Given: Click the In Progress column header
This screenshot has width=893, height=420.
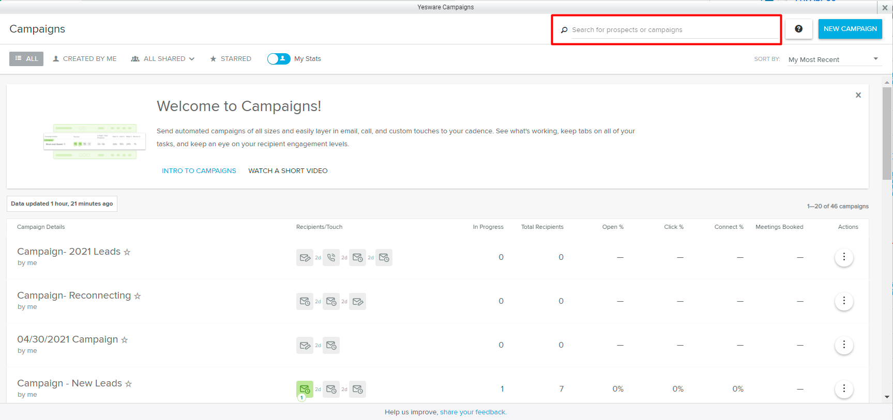Looking at the screenshot, I should (x=488, y=227).
